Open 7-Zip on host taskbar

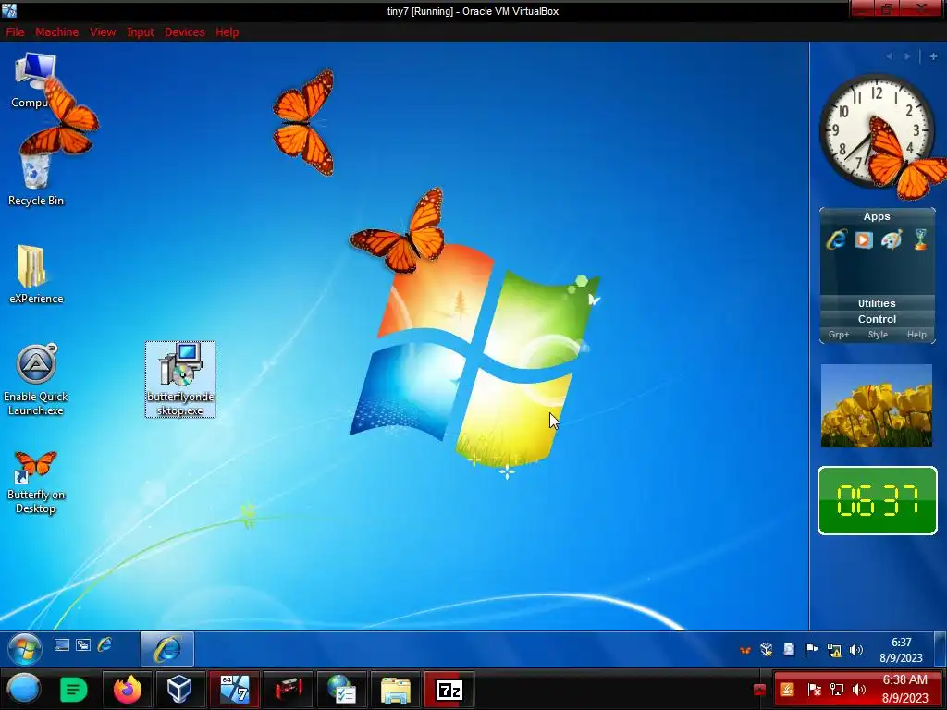(449, 689)
